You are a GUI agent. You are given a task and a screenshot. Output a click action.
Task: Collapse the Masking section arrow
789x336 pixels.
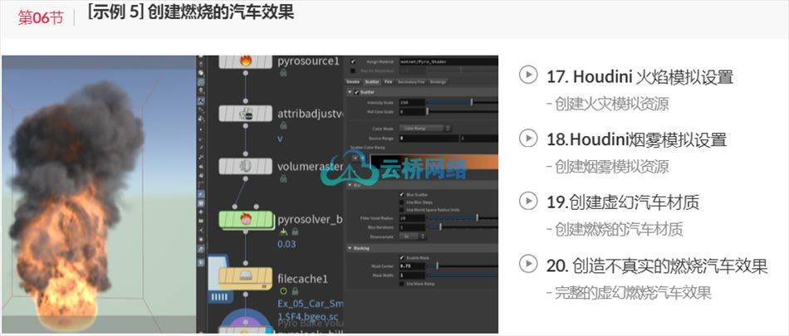[x=350, y=249]
